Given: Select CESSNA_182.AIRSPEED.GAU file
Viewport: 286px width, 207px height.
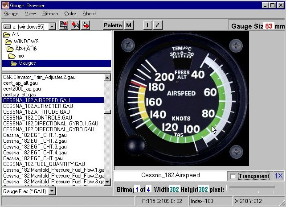Looking at the screenshot, I should 53,100.
